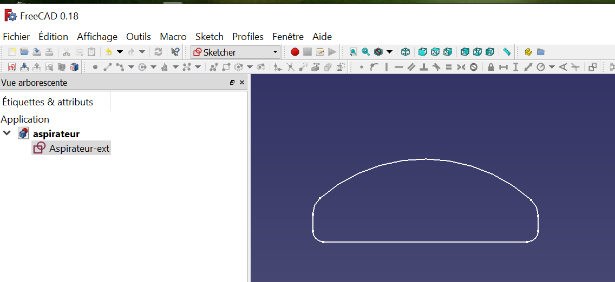Apply the Perpendicular constraint
Viewport: 615px width, 282px height.
(x=423, y=68)
